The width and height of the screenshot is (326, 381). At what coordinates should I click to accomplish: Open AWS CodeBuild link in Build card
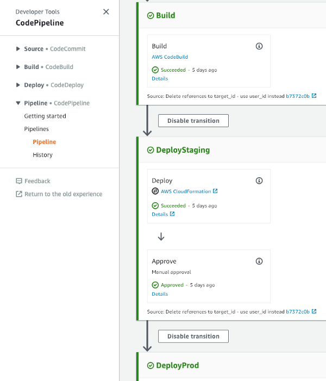click(170, 57)
